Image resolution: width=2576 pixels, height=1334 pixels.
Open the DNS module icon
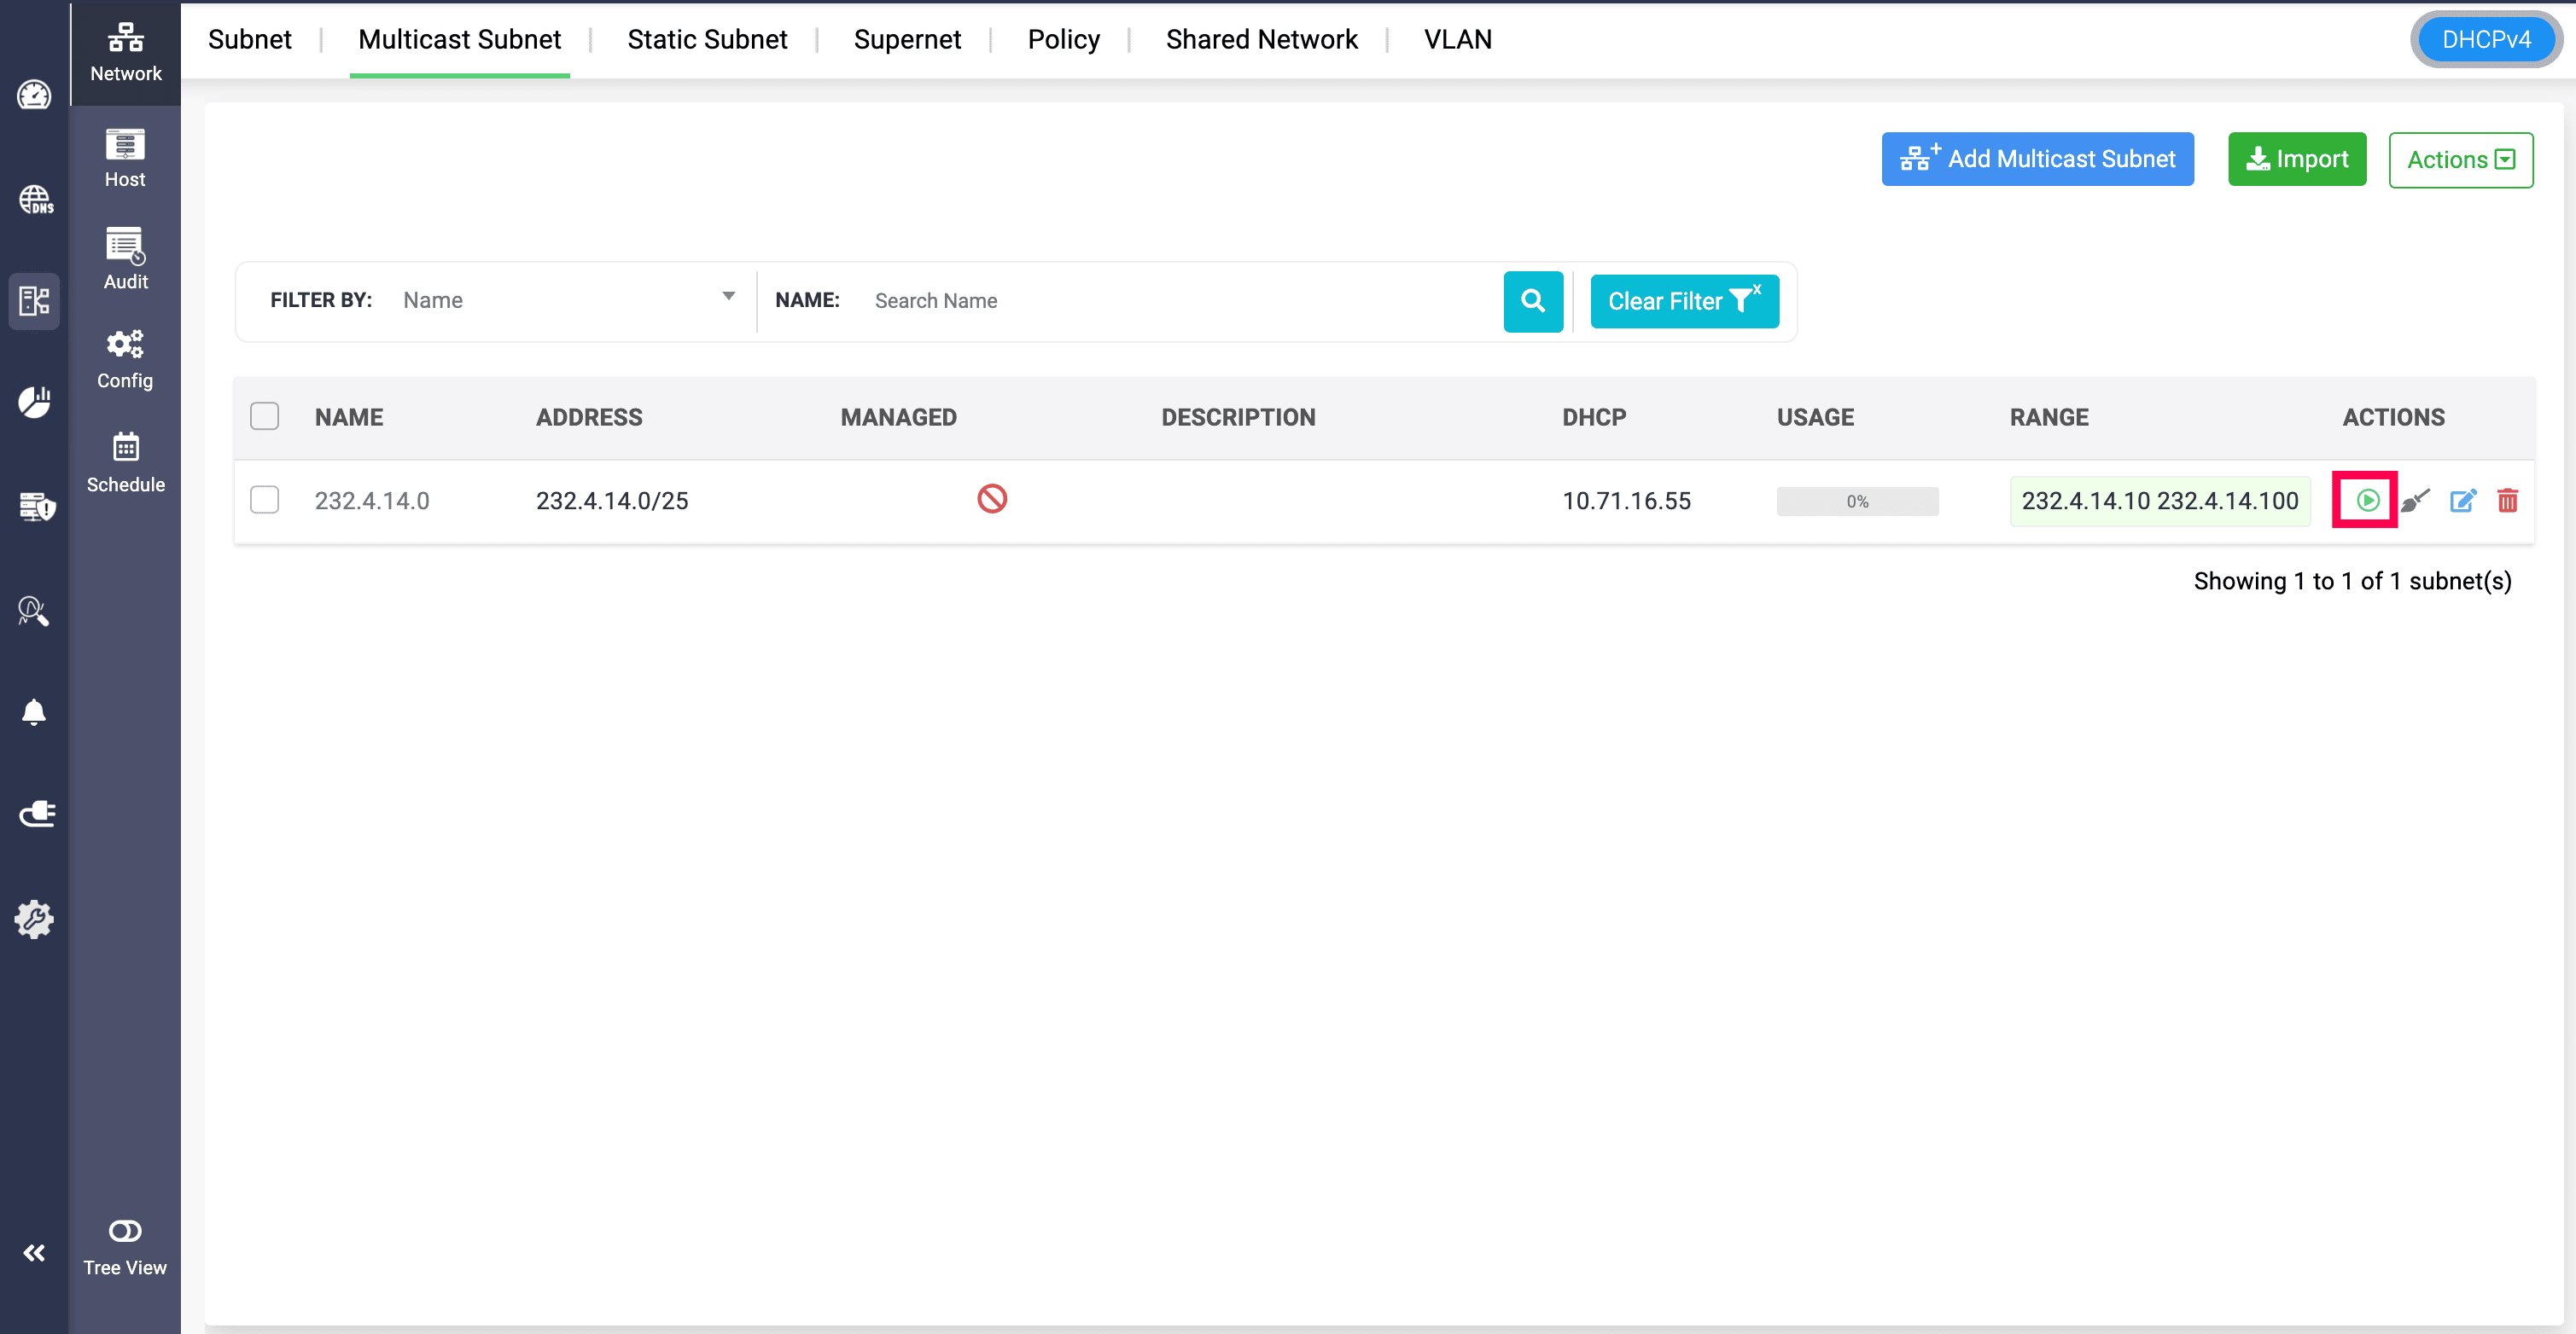(x=34, y=199)
